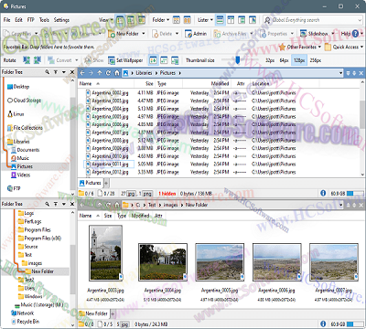The image size is (366, 329).
Task: Go forward in Pictures pane path bar
Action: 91,73
